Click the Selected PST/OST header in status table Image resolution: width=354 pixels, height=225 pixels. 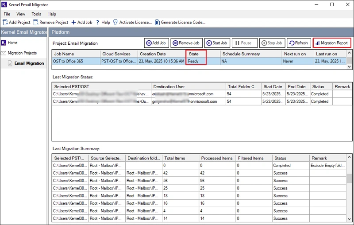point(102,86)
